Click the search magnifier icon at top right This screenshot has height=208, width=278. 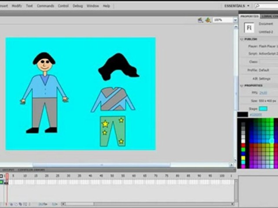257,6
